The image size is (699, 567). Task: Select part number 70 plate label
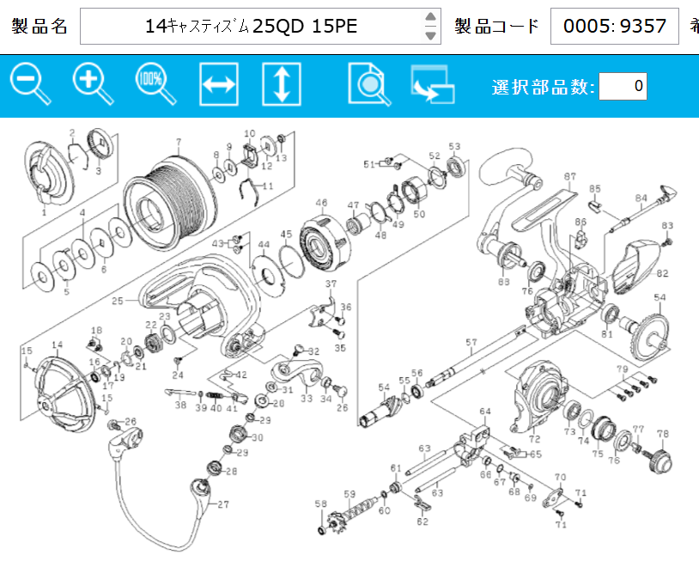pos(561,477)
